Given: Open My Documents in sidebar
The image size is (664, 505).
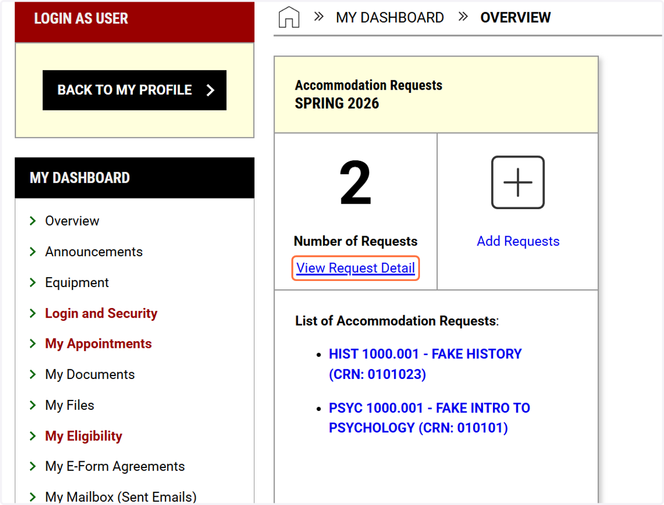Looking at the screenshot, I should click(90, 374).
